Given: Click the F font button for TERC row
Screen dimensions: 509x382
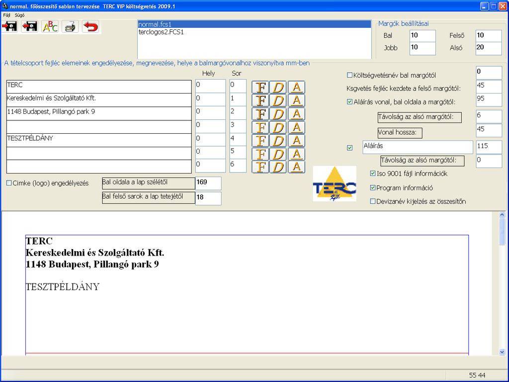Looking at the screenshot, I should pyautogui.click(x=260, y=87).
